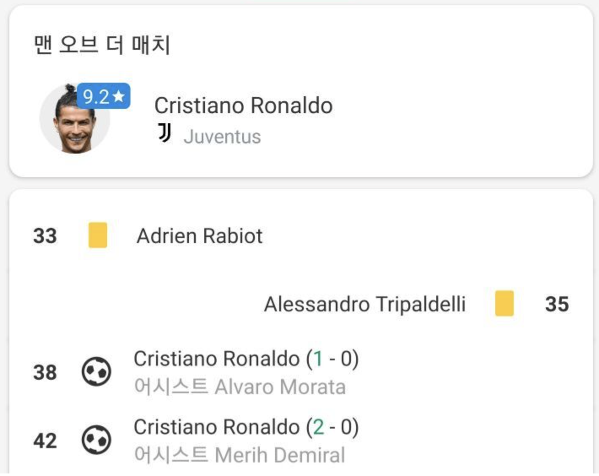Screen dimensions: 599x476
Task: Open Adrien Rabiot's player page
Action: pos(200,235)
